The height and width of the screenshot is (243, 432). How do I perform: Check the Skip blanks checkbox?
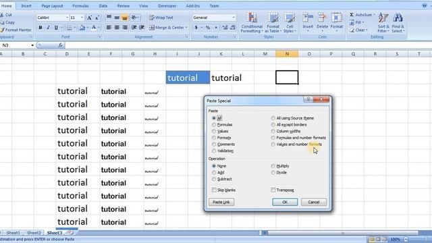point(214,190)
